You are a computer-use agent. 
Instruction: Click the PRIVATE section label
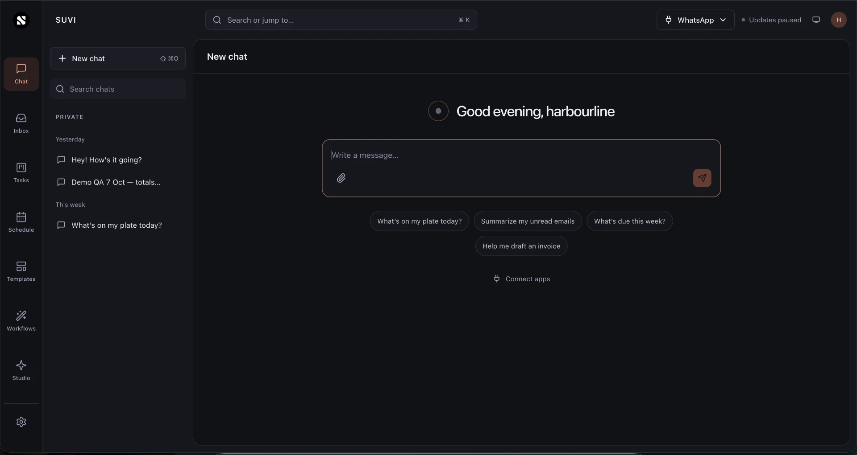click(70, 117)
